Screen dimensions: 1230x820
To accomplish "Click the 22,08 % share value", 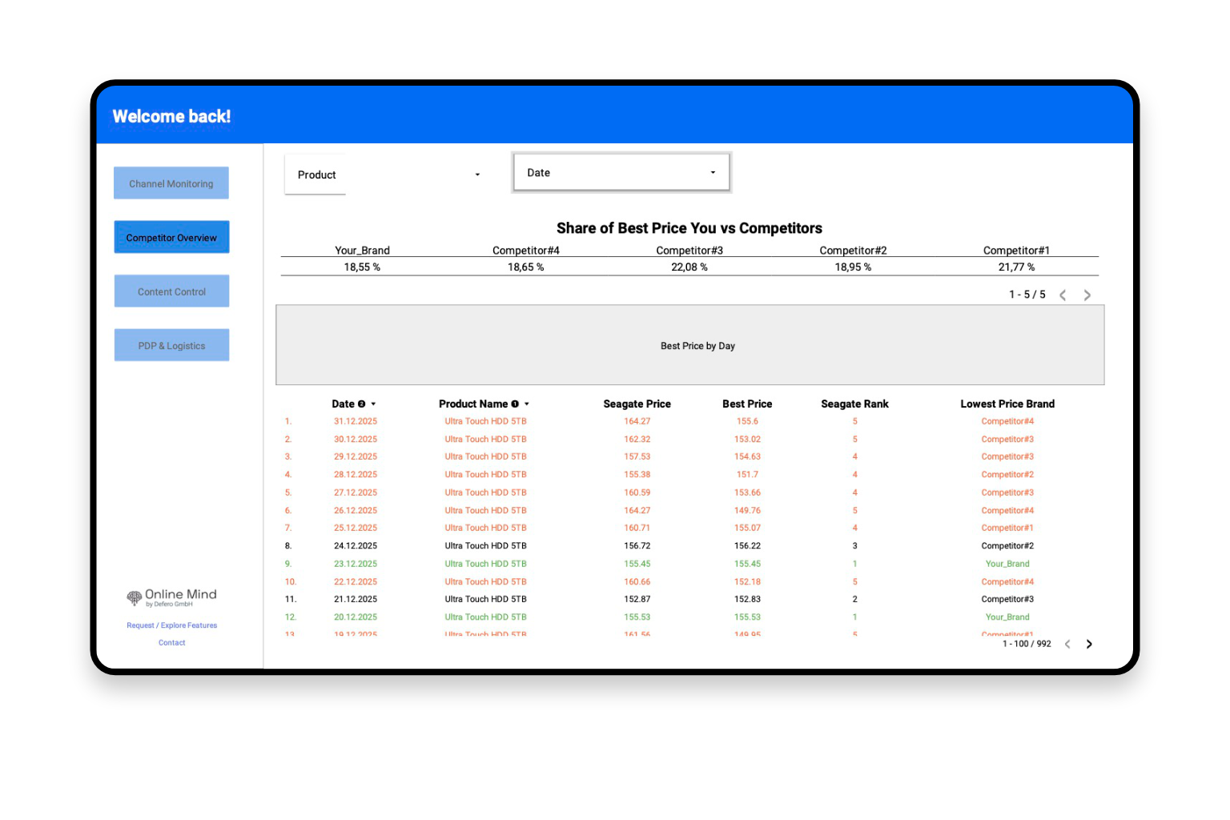I will 689,267.
